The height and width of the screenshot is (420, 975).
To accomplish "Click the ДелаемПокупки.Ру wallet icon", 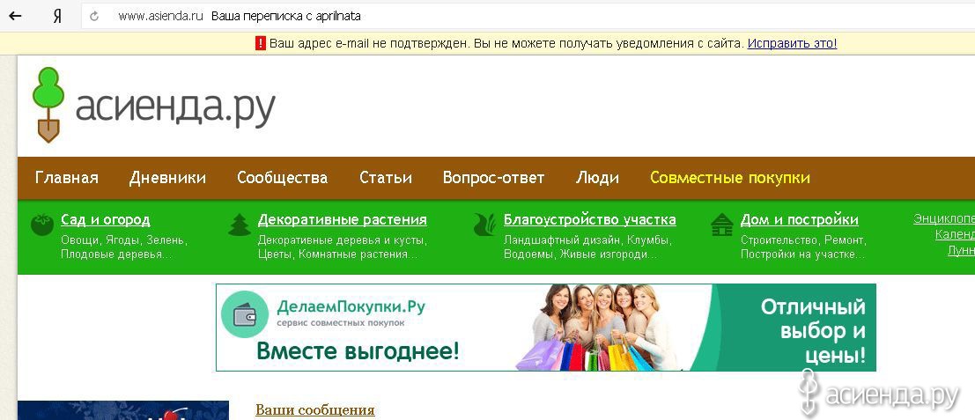I will tap(244, 315).
